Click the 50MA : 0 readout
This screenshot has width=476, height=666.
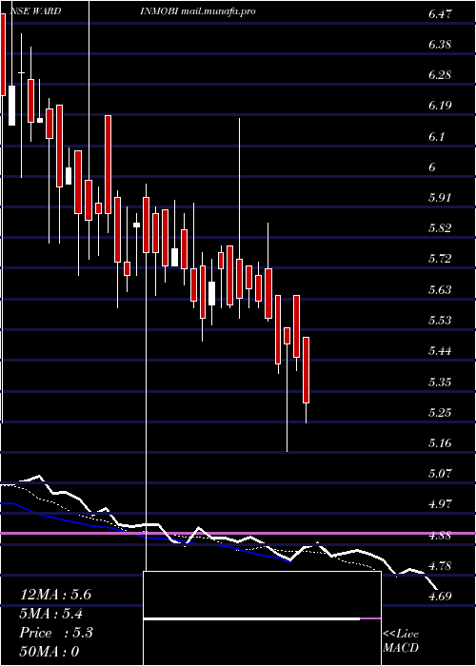(x=50, y=652)
